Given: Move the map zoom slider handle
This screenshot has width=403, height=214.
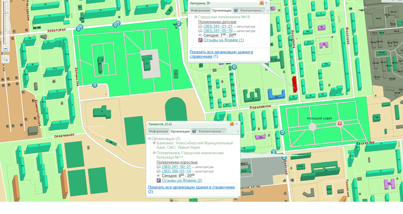Looking at the screenshot, I should 6,14.
